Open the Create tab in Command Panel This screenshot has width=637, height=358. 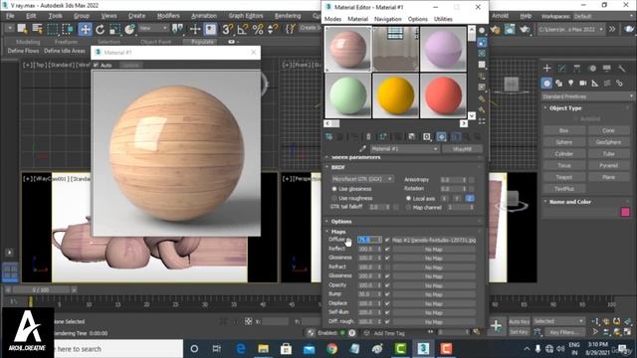546,69
